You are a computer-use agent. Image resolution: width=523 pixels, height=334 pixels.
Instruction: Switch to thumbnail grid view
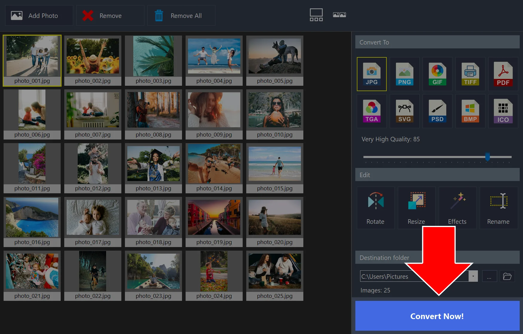tap(316, 15)
